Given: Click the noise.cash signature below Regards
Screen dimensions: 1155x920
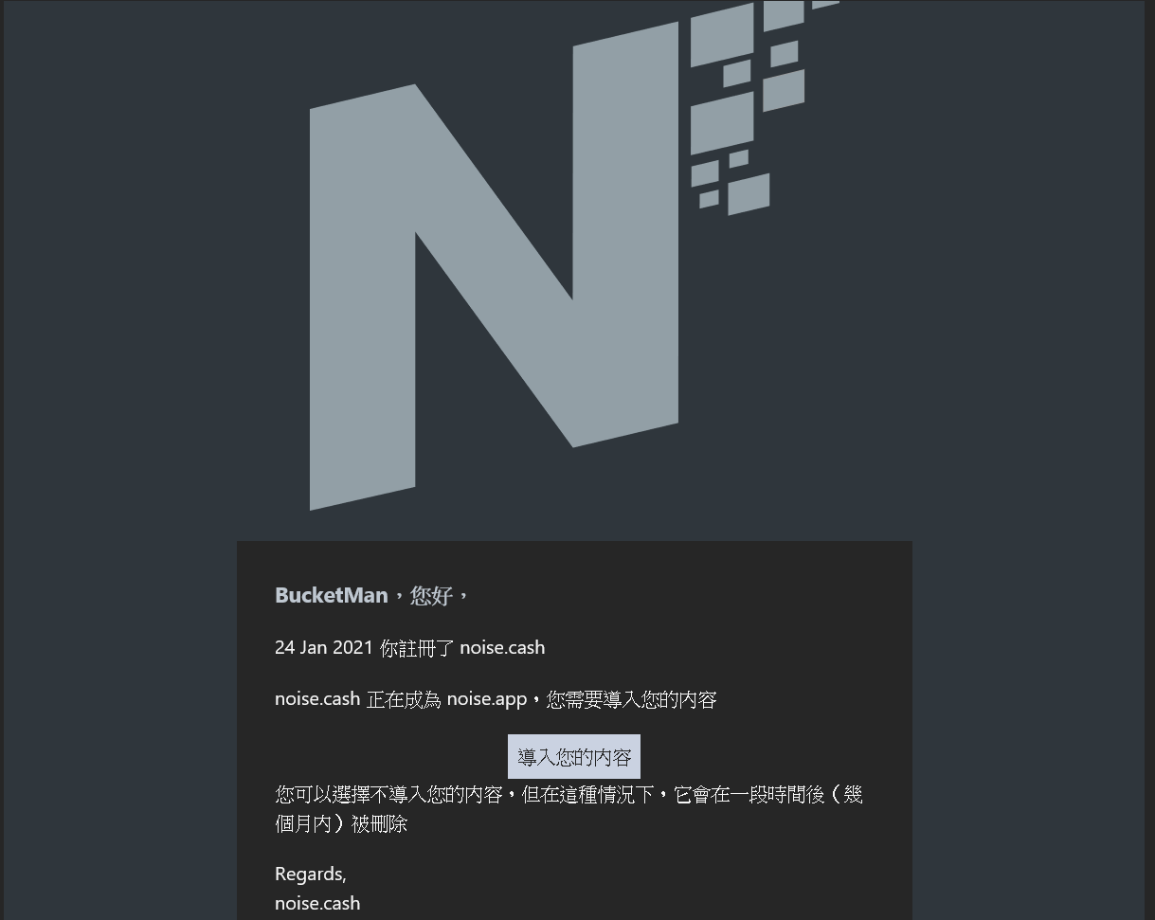Looking at the screenshot, I should [317, 903].
